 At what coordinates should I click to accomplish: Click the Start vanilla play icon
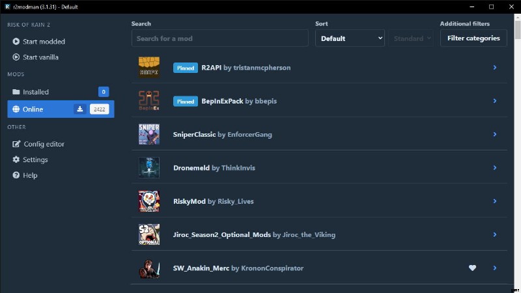pos(16,57)
